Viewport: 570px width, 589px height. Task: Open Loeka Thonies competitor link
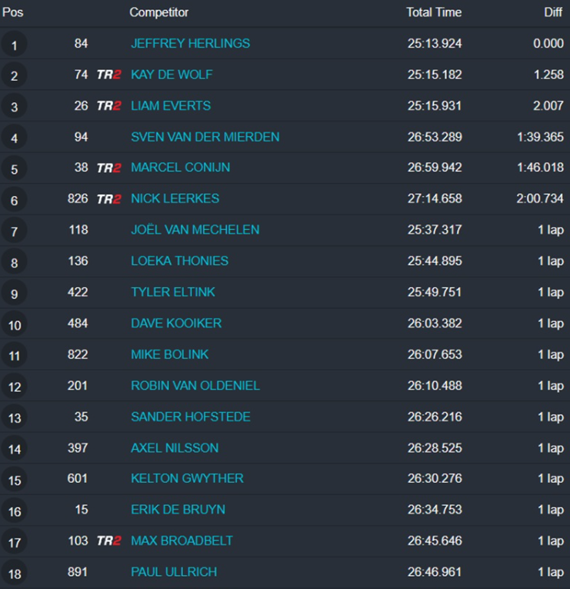(x=179, y=261)
